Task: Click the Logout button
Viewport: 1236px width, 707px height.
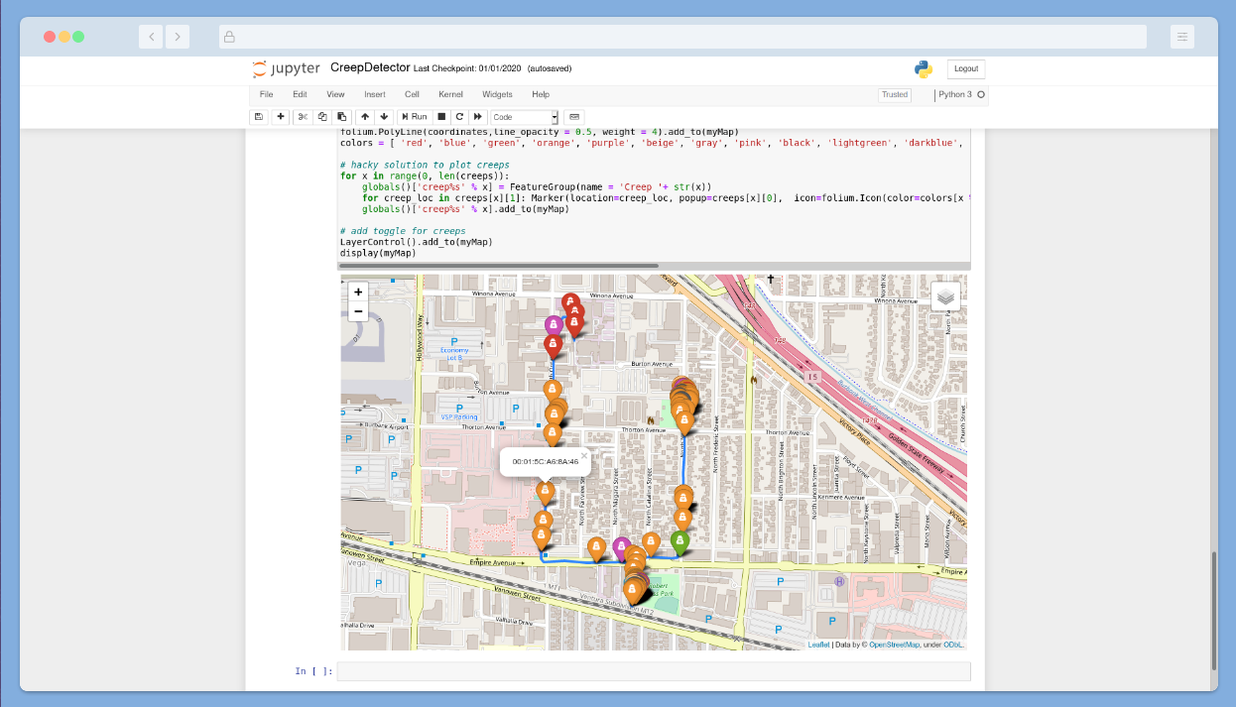Action: pos(966,69)
